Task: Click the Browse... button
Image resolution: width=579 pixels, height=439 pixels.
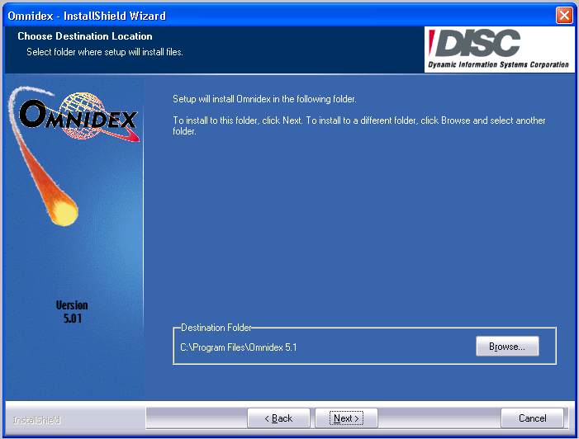Action: coord(506,347)
